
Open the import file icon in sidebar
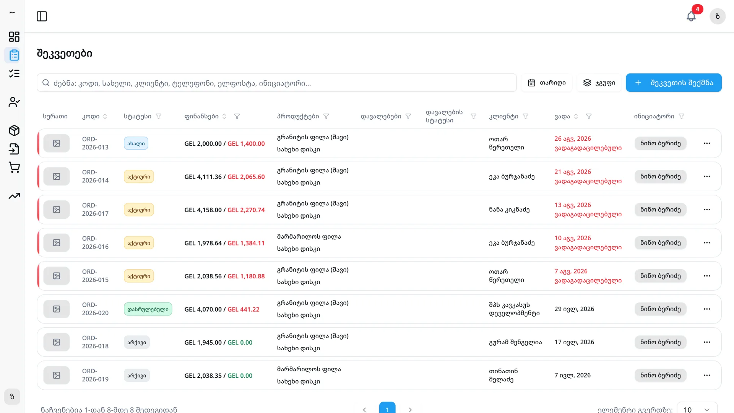click(14, 149)
